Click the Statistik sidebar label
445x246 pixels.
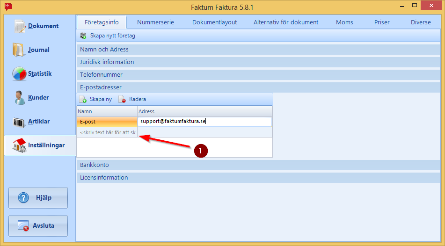coord(40,74)
